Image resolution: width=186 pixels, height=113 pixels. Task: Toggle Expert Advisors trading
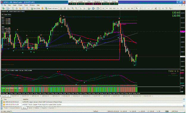[51, 8]
